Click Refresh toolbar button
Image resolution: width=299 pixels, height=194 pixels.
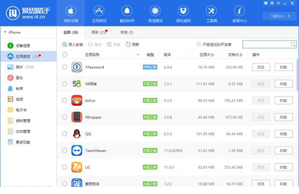point(132,45)
